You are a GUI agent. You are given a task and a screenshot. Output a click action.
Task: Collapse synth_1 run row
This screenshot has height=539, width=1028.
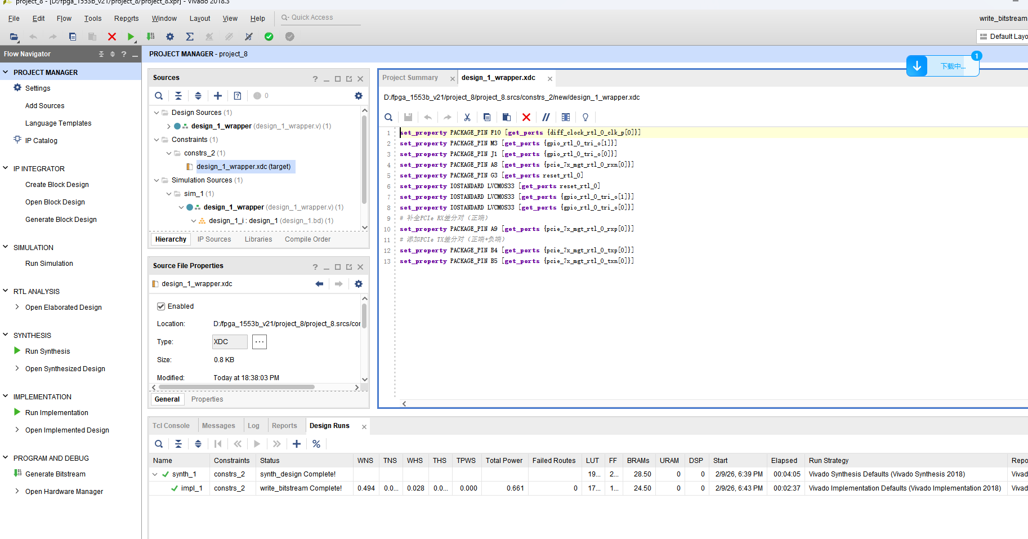click(155, 474)
